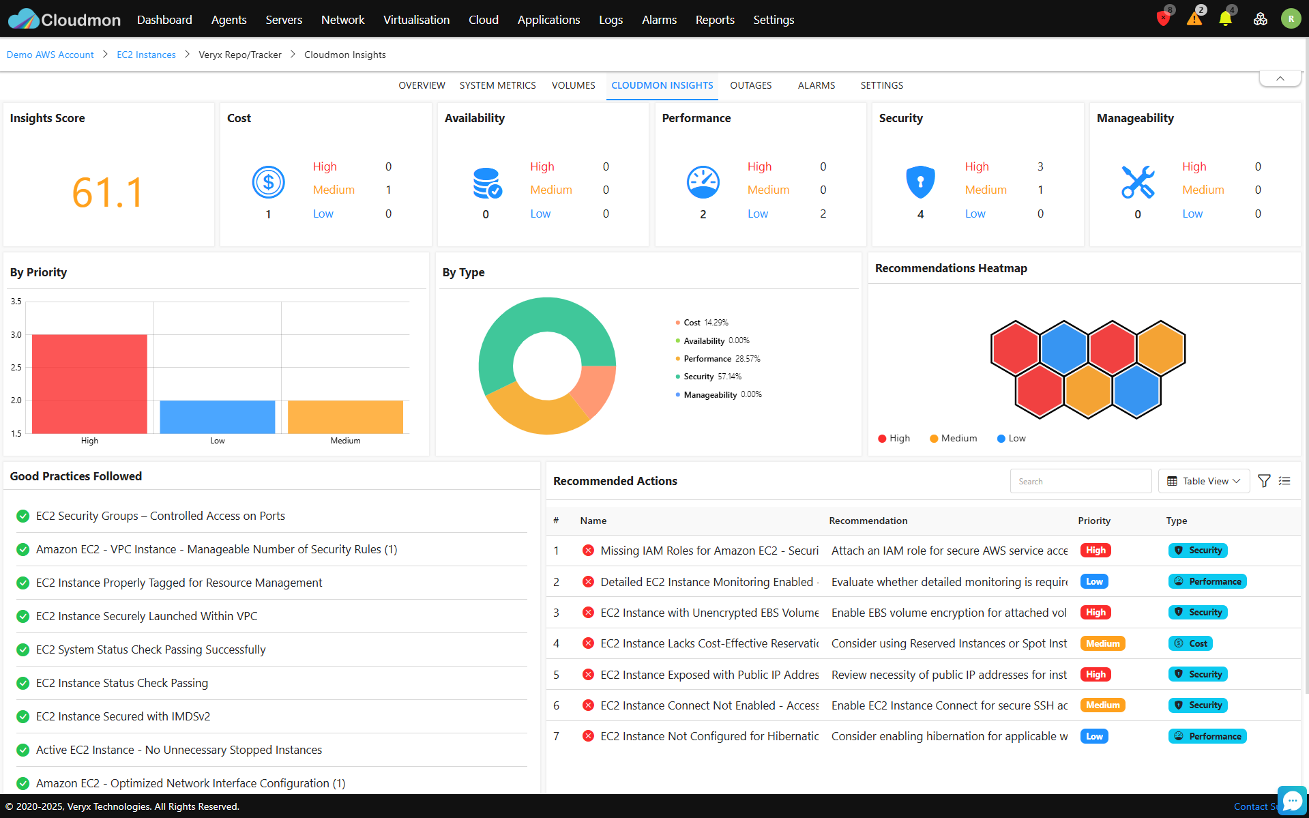Viewport: 1309px width, 818px height.
Task: Open the green user avatar R
Action: click(1291, 19)
